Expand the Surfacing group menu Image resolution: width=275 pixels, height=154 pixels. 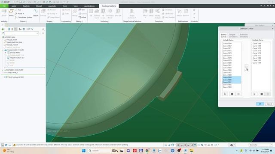point(105,21)
